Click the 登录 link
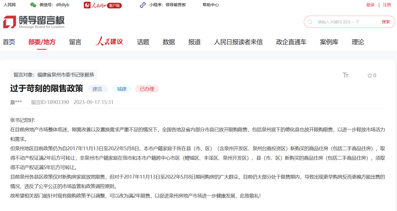Viewport: 397px width, 211px height. [370, 5]
